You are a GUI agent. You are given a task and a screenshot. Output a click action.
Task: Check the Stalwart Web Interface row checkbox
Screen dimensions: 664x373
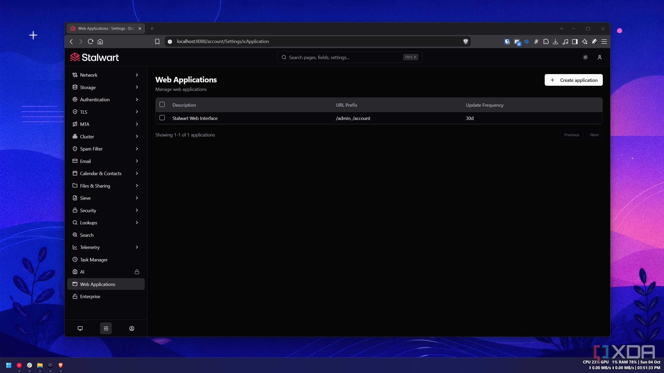[x=162, y=118]
